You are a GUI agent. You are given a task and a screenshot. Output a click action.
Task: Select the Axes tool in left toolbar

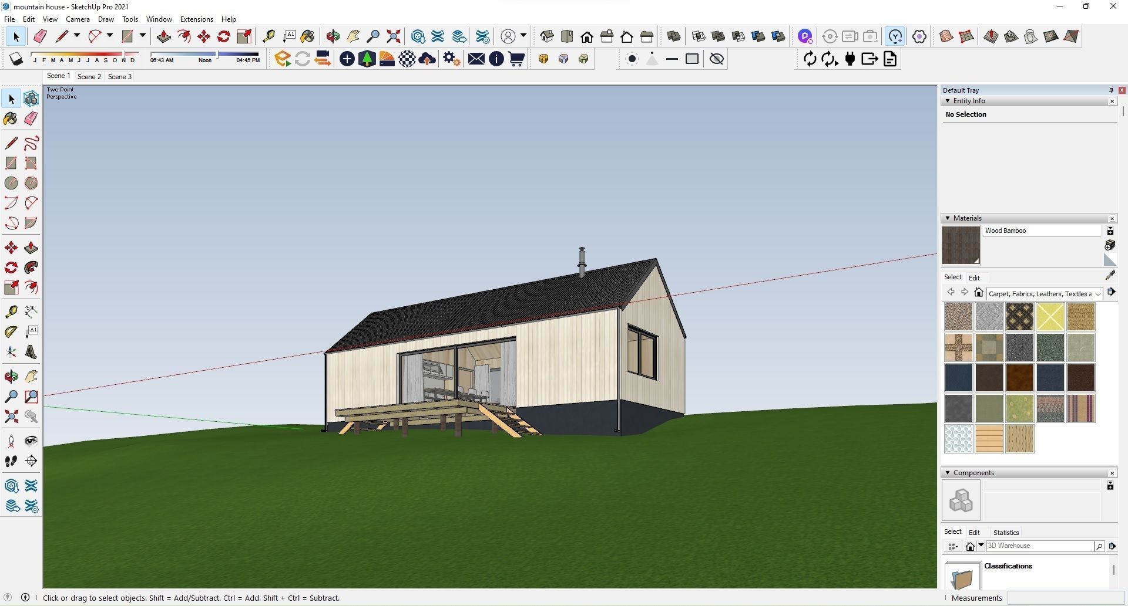(x=11, y=353)
